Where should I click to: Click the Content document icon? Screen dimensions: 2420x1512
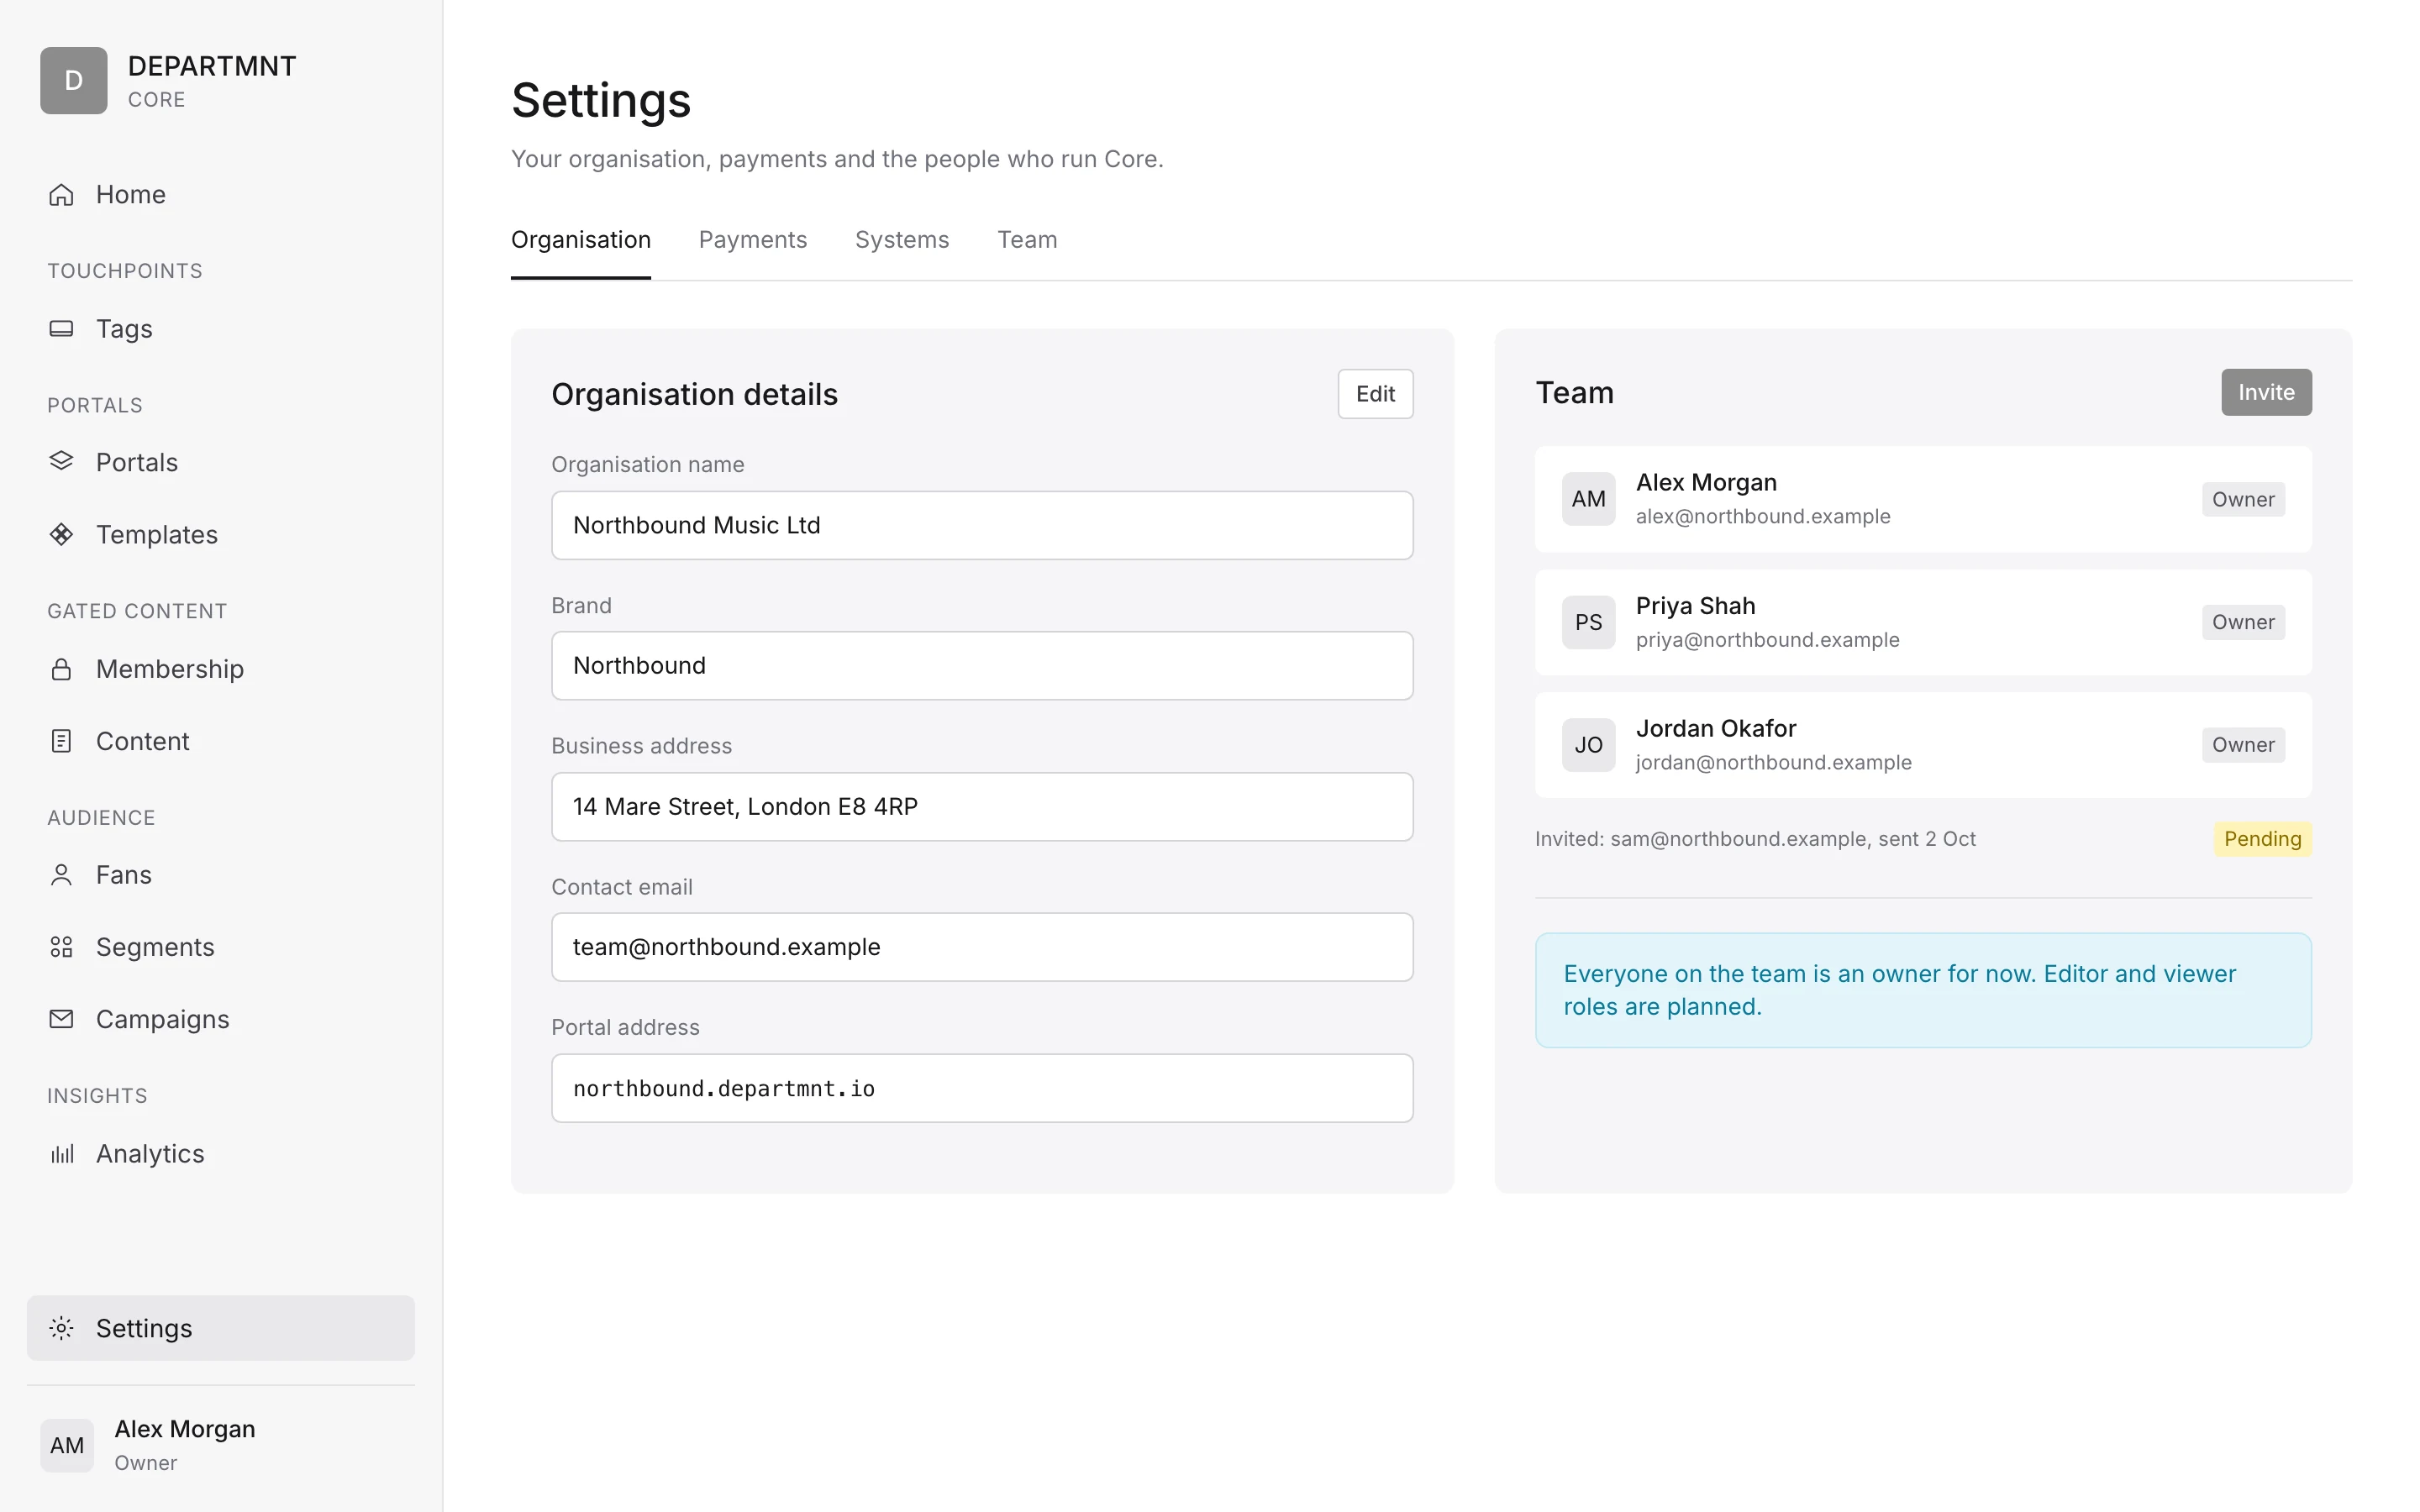61,741
